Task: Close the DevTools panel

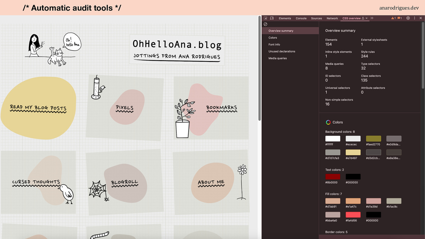Action: 421,18
